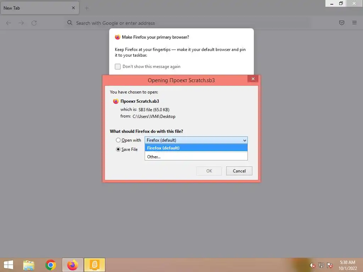Select the Save File radio button

[118, 149]
